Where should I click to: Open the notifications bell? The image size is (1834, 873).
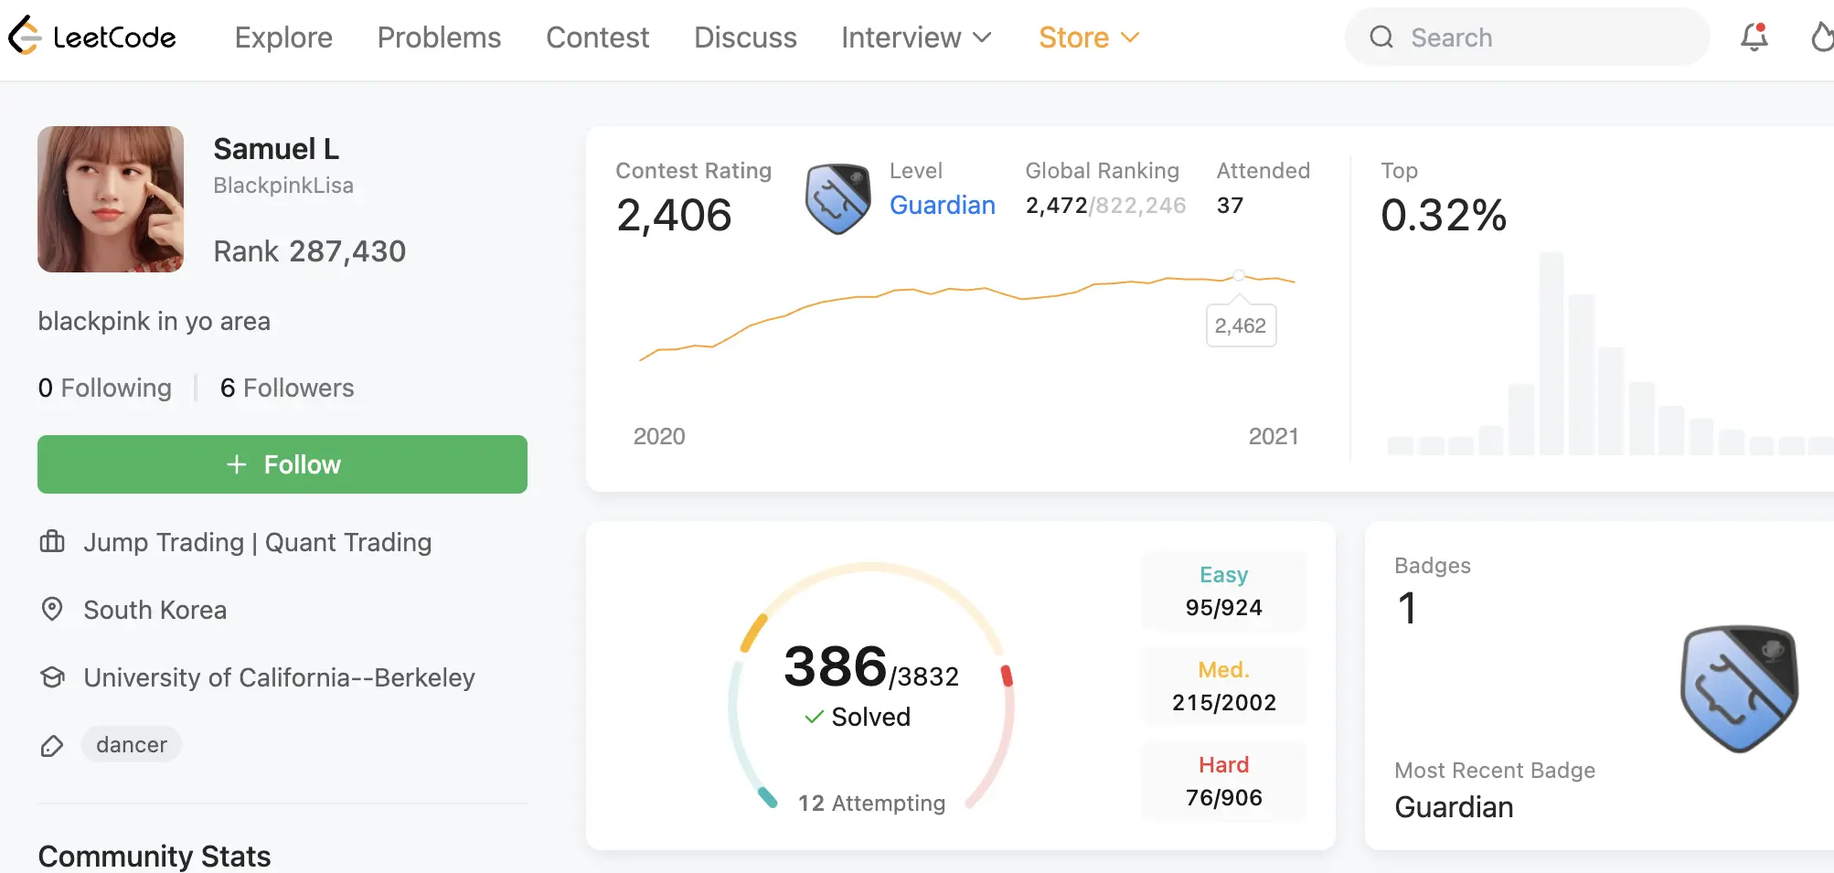click(x=1754, y=37)
